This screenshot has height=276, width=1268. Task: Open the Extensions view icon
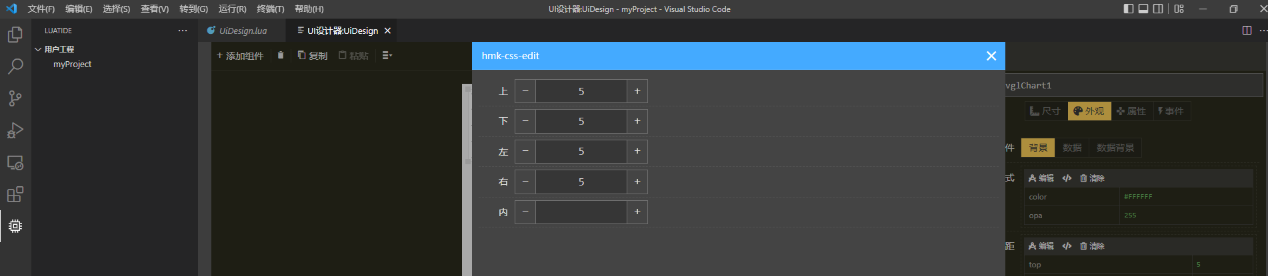tap(15, 194)
